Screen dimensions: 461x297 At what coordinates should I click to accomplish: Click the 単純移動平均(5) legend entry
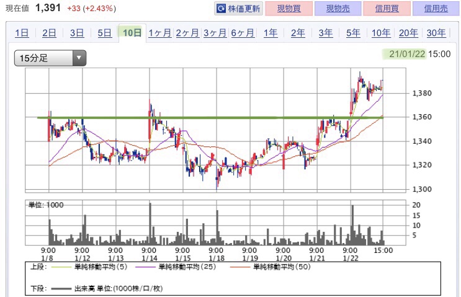89,267
